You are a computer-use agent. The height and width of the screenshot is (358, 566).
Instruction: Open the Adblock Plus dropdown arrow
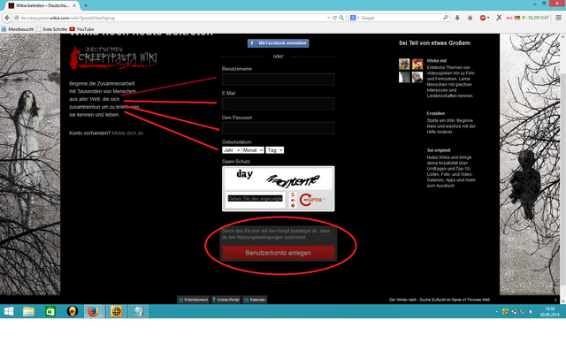coord(488,18)
